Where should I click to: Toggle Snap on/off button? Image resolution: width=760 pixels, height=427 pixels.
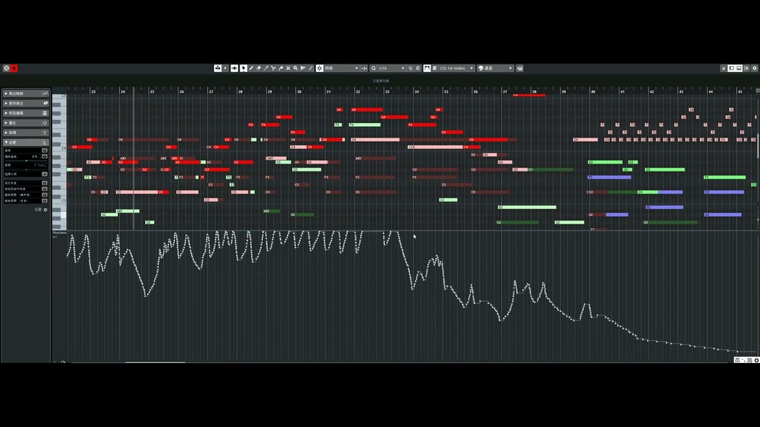point(319,68)
